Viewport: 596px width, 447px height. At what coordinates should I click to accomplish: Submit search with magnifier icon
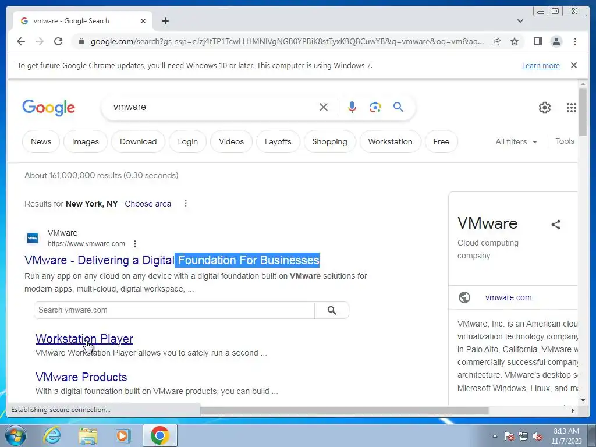coord(398,107)
